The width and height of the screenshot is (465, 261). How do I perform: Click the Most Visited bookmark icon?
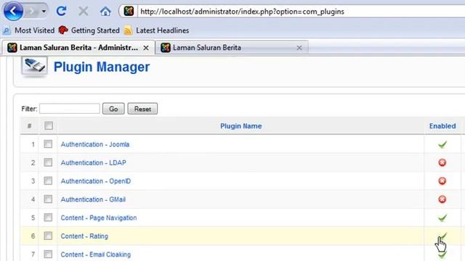(x=7, y=30)
